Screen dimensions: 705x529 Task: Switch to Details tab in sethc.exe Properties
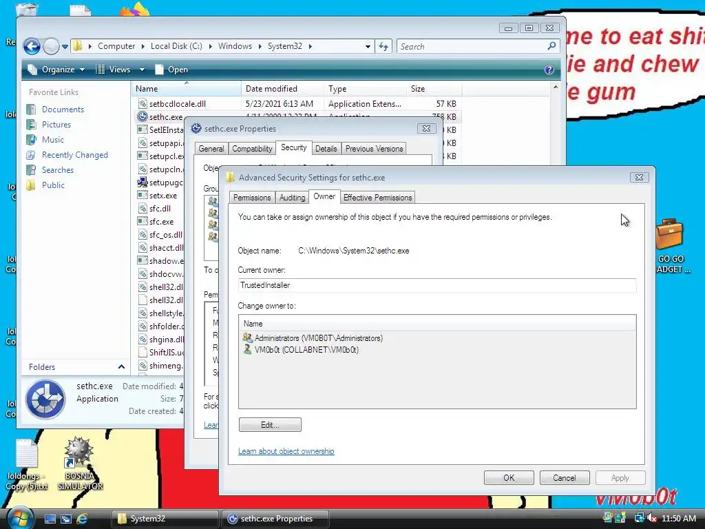(326, 149)
